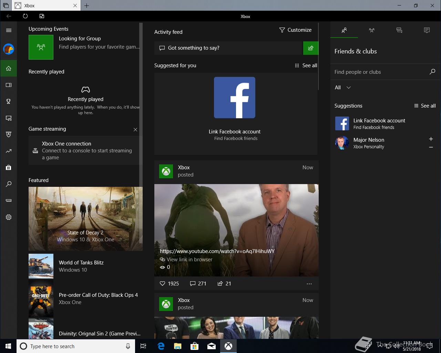The height and width of the screenshot is (353, 441).
Task: Click the activity feed vertical scrollbar
Action: (318, 57)
